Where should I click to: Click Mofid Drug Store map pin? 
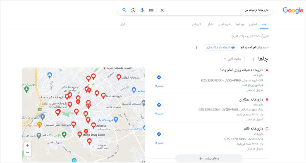pos(80,134)
